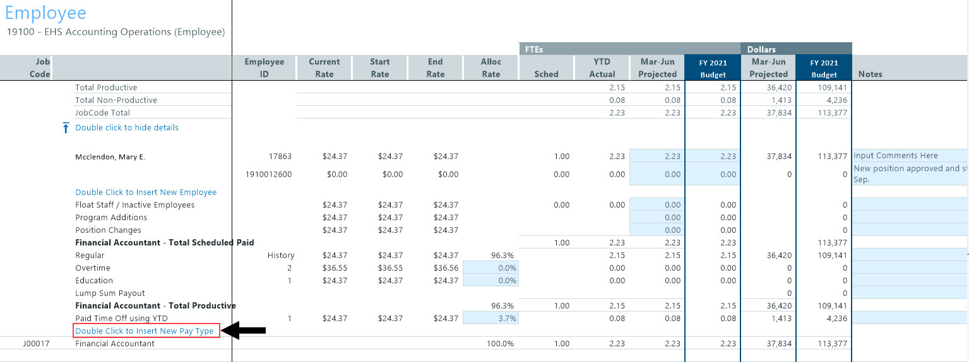This screenshot has width=969, height=362.
Task: Click 'Double Click to Insert New Employee' link
Action: click(x=146, y=192)
